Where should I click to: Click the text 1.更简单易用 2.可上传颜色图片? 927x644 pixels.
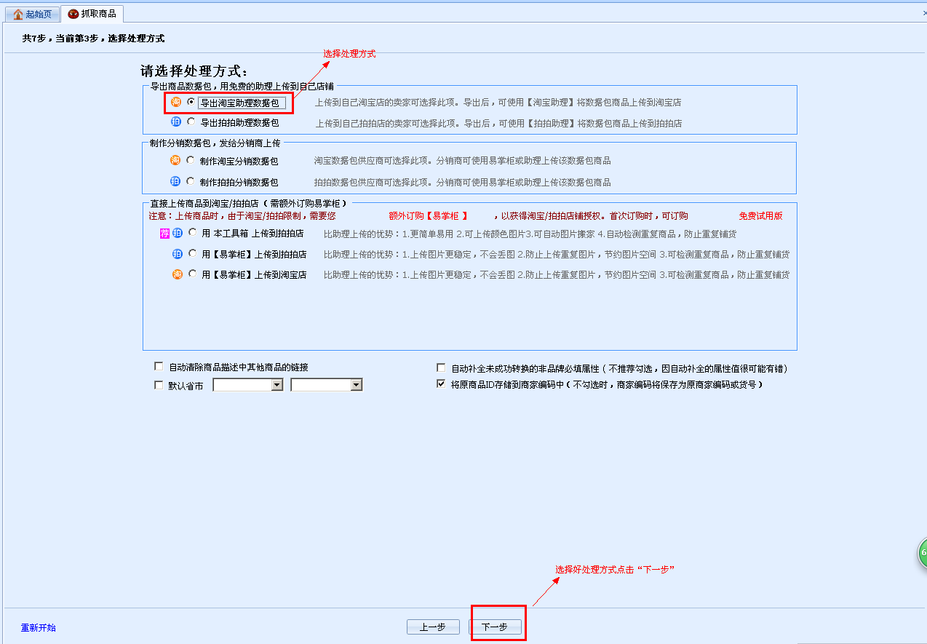pos(463,234)
